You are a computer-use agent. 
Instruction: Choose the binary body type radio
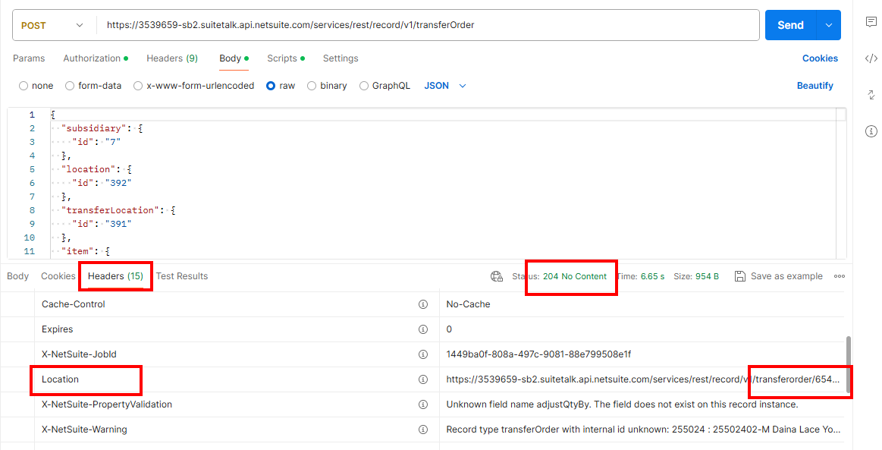312,86
